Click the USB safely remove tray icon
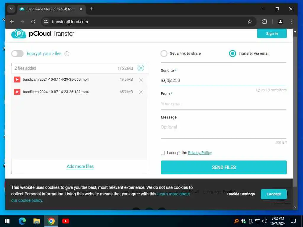This screenshot has width=303, height=227. pos(251,221)
